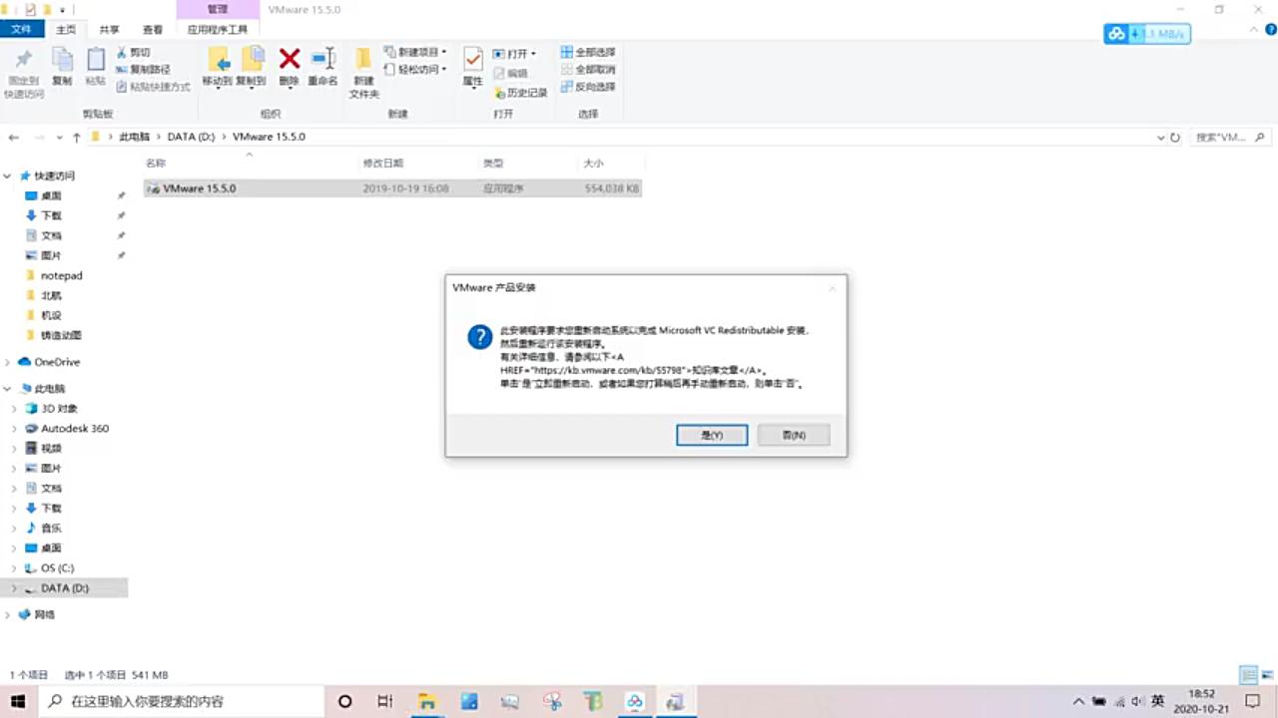Collapse the This PC (此电脑) tree node
Image resolution: width=1278 pixels, height=718 pixels.
point(8,388)
